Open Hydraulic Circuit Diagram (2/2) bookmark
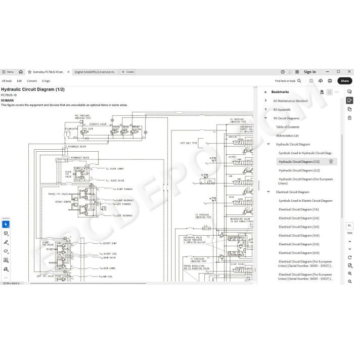This screenshot has height=354, width=354. tap(299, 170)
